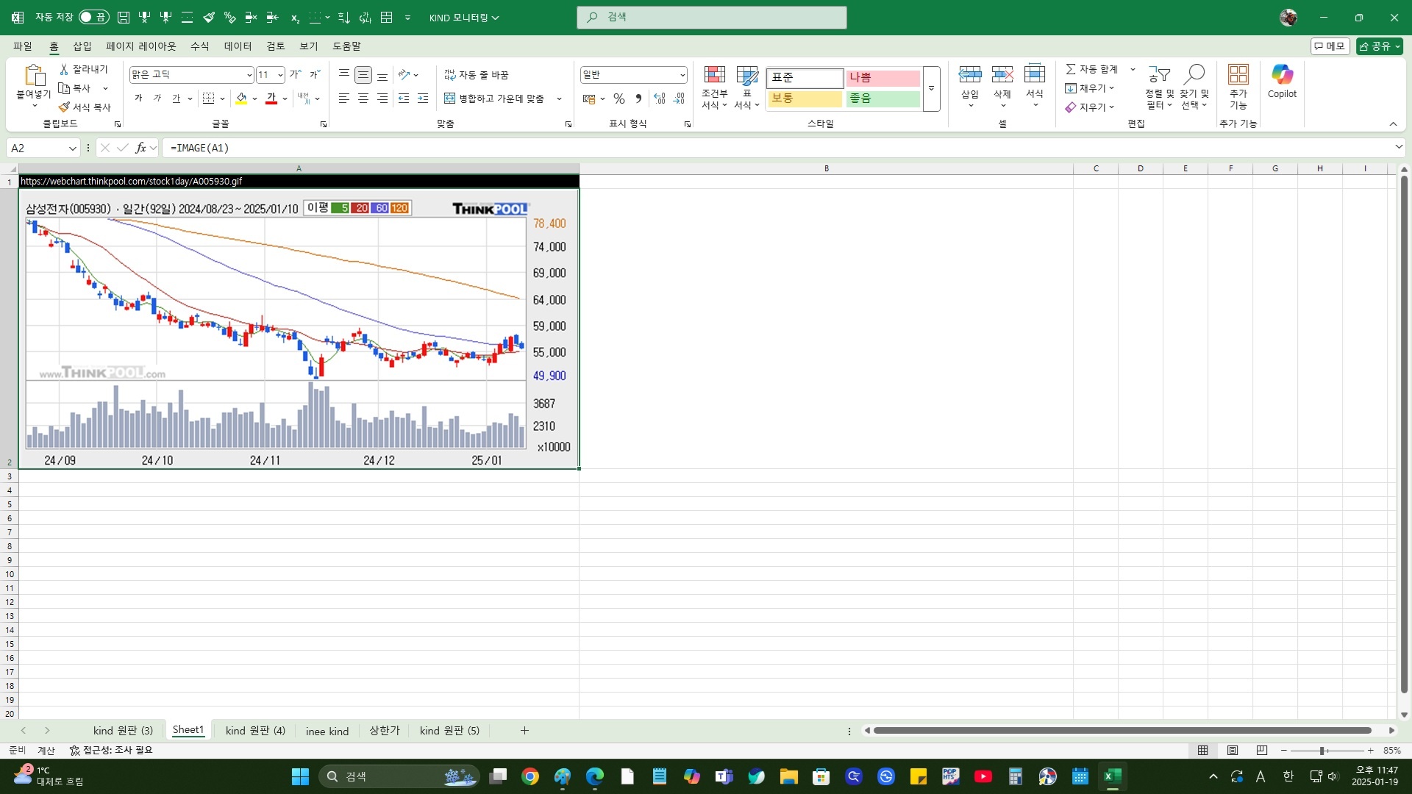Image resolution: width=1412 pixels, height=794 pixels.
Task: Activate the 서식 복사 format painter
Action: [x=85, y=107]
